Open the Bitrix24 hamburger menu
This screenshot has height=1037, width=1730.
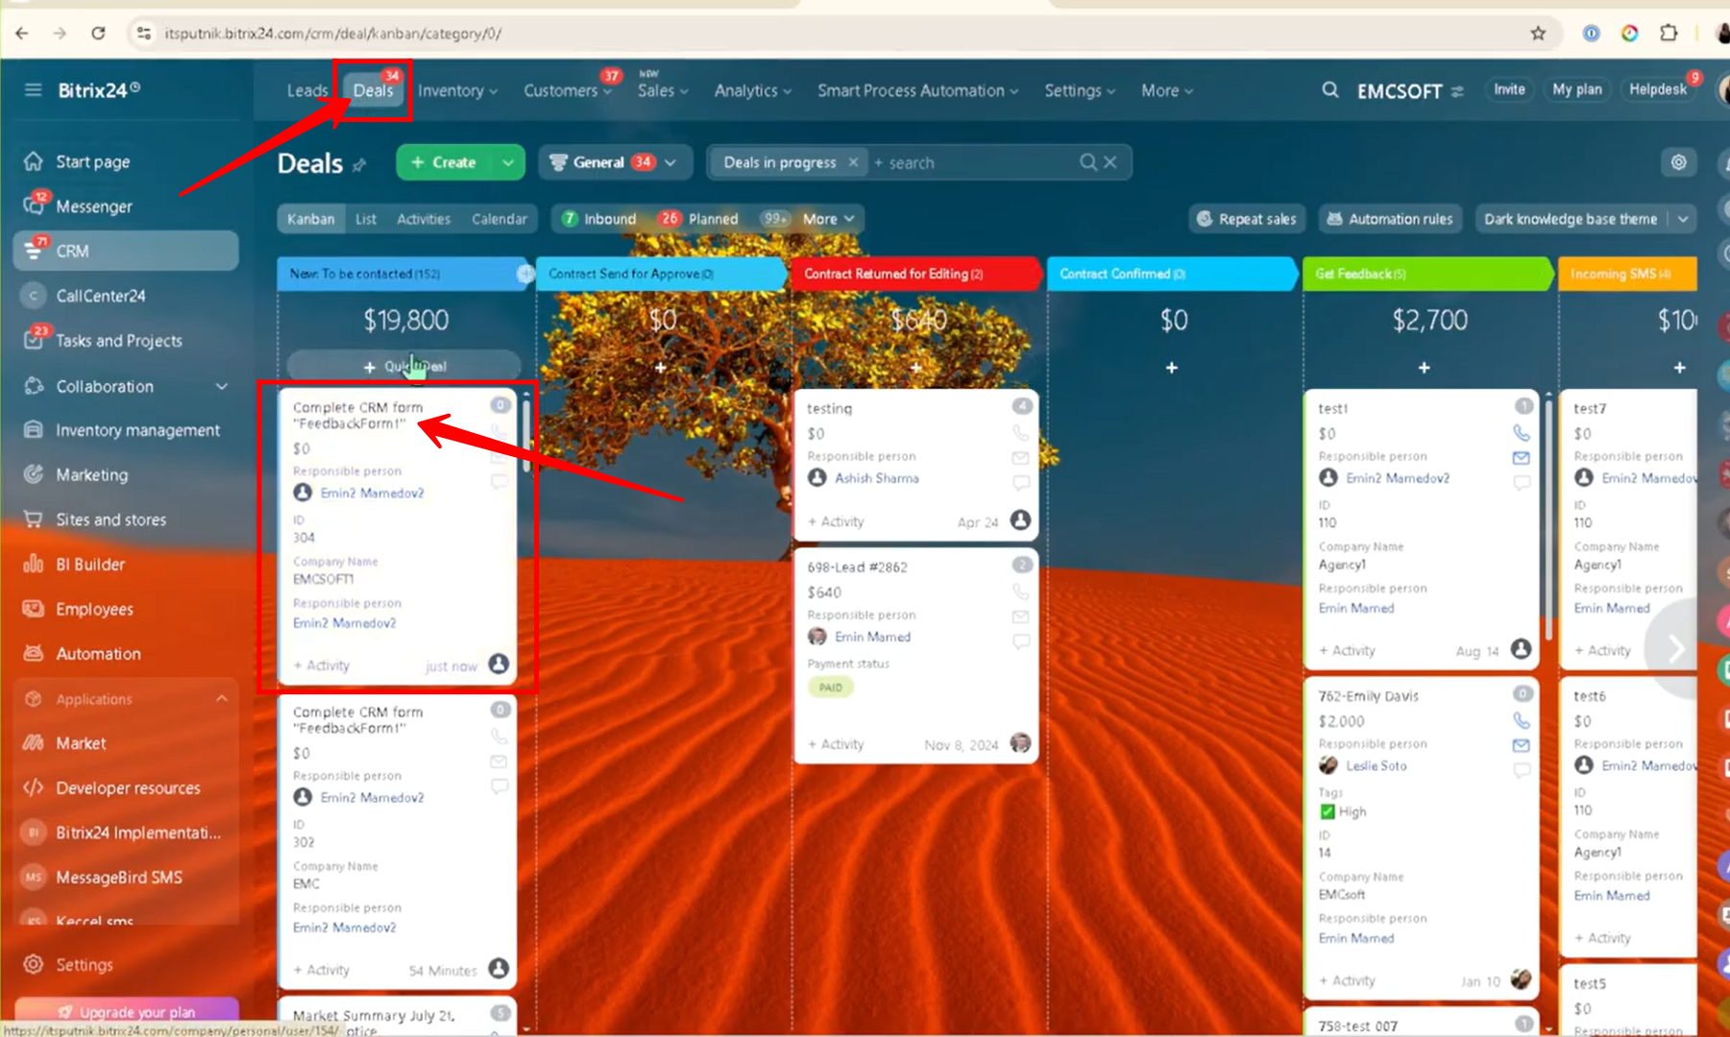tap(33, 90)
